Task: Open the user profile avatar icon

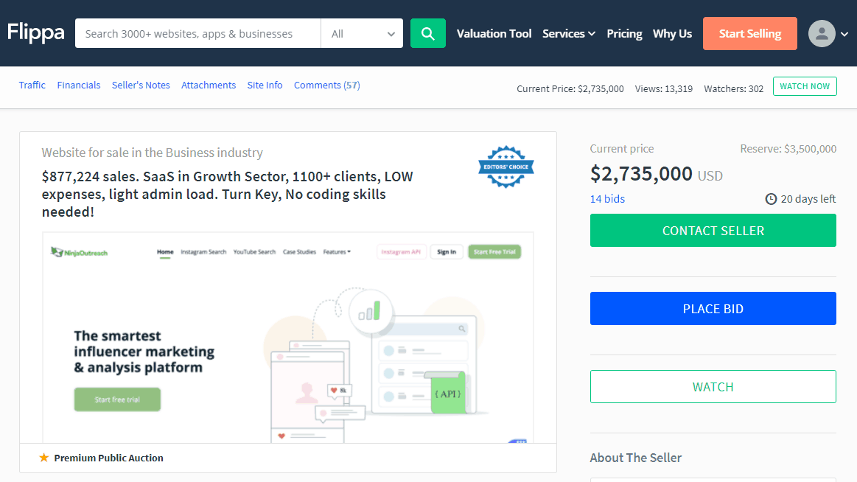Action: click(822, 33)
